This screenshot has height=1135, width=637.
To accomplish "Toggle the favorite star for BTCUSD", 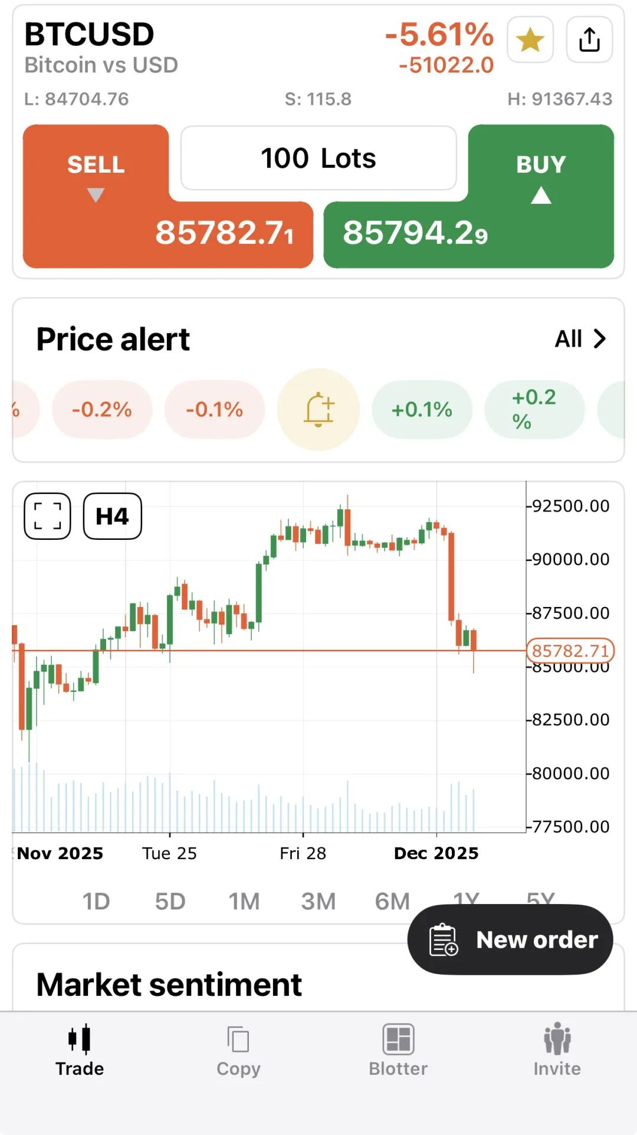I will [x=530, y=40].
